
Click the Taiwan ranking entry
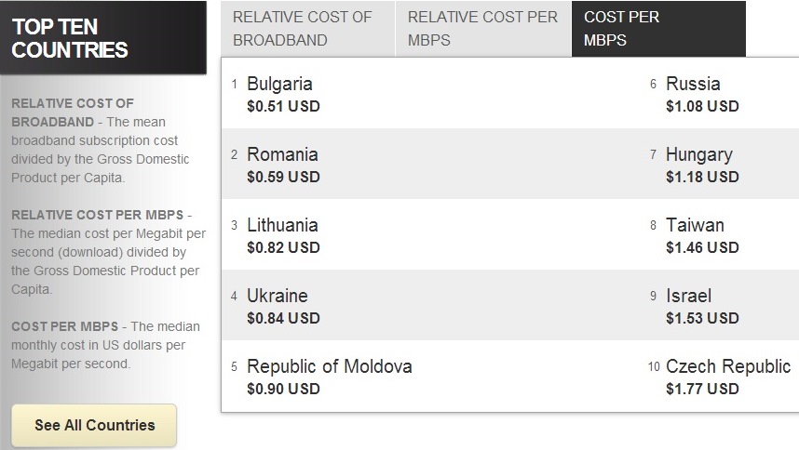pos(695,226)
